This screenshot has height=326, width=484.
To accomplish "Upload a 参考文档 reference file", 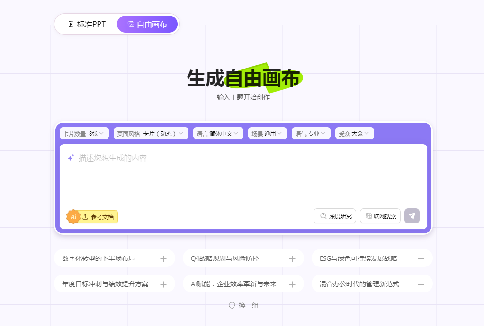I will (99, 217).
